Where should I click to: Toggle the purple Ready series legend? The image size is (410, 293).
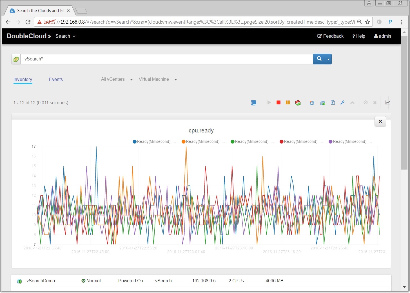pyautogui.click(x=350, y=141)
